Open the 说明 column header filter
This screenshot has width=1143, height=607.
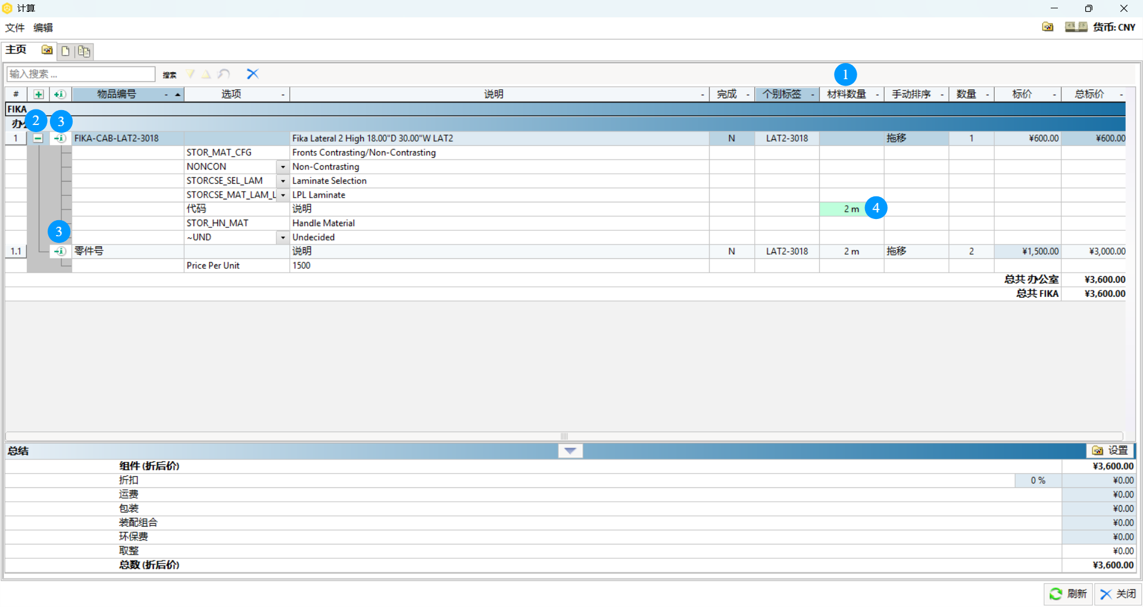[x=702, y=95]
